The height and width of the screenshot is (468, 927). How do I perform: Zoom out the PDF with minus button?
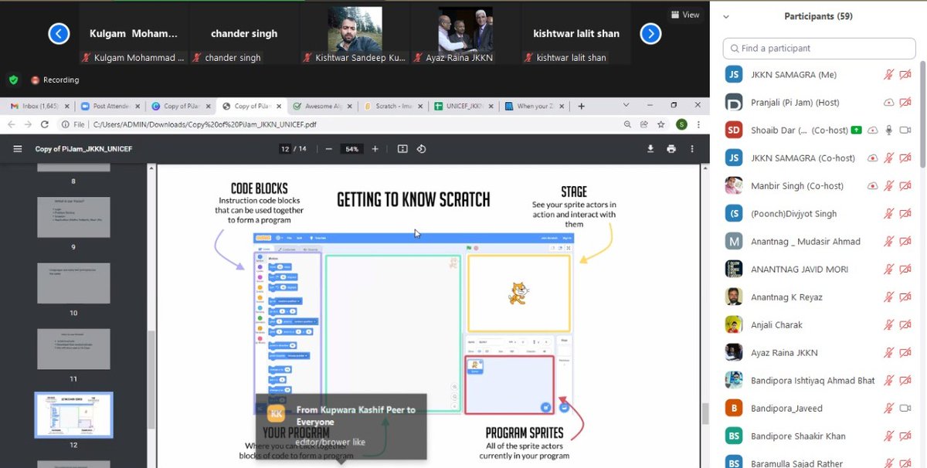[328, 149]
